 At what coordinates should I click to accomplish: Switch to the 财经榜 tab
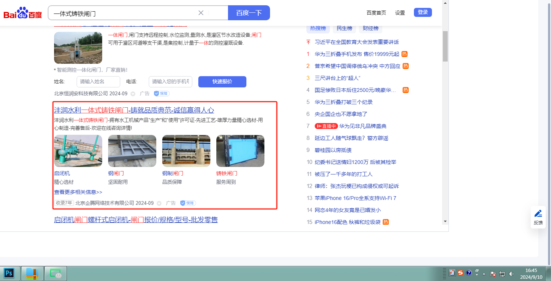[370, 28]
